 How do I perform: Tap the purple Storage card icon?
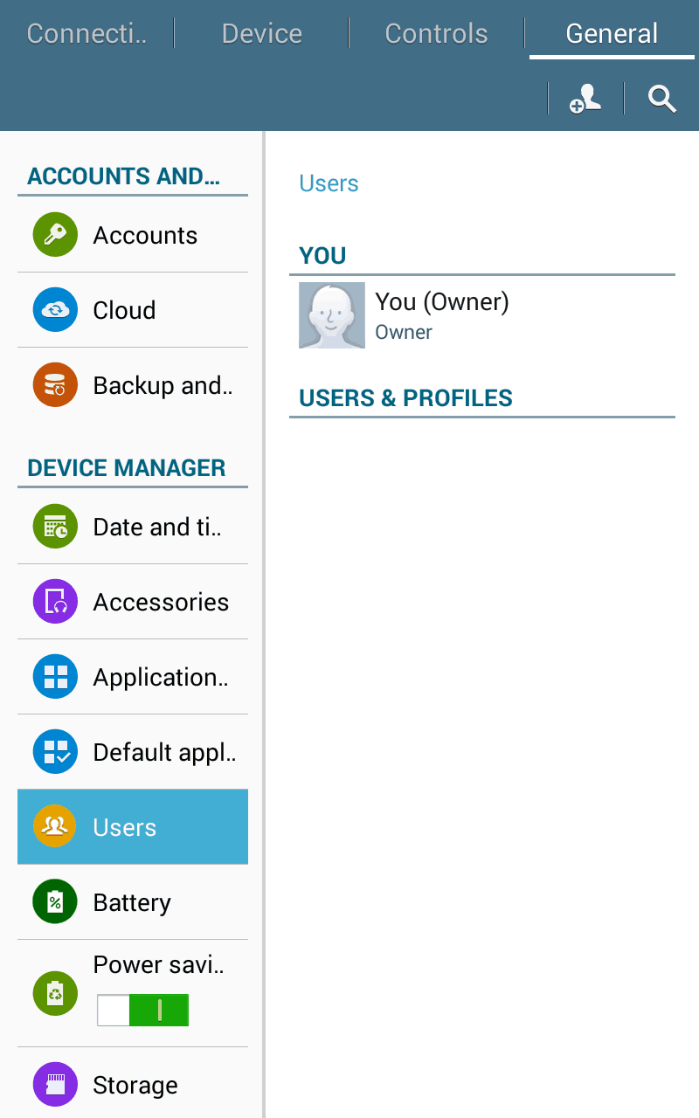55,1085
